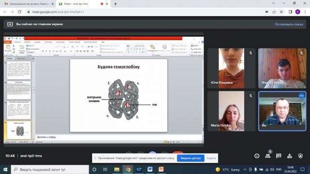Viewport: 310px width, 174px height.
Task: Open File Explorer on the taskbar
Action: coord(117,169)
